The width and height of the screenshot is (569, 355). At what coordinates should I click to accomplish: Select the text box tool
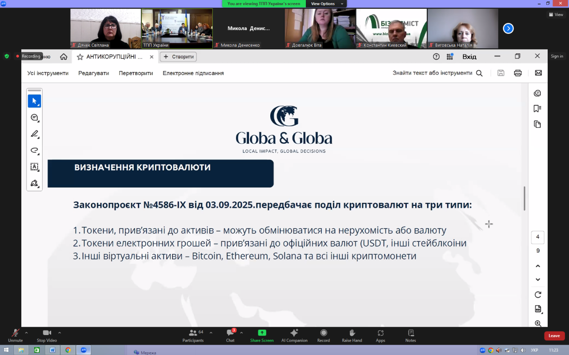click(34, 167)
